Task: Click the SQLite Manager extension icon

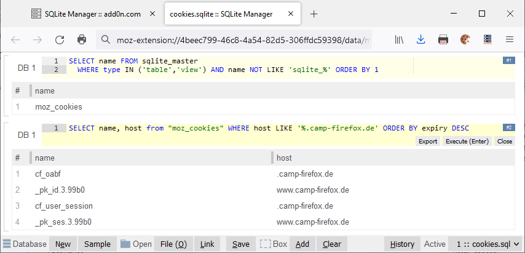Action: click(x=487, y=39)
